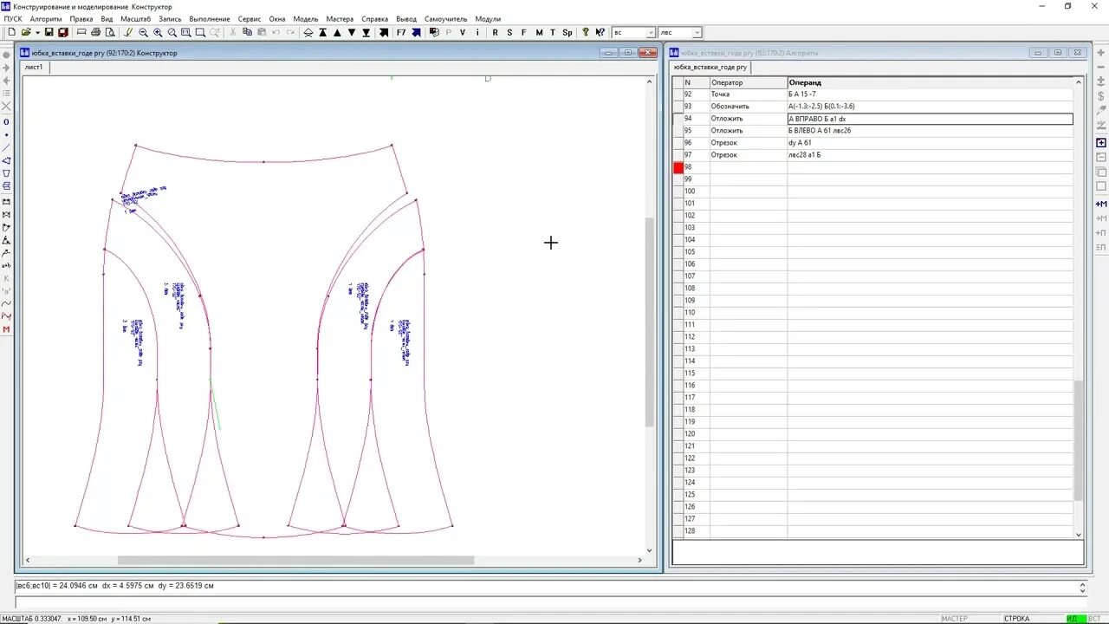Click the Операнд column header
This screenshot has height=624, width=1109.
[931, 82]
